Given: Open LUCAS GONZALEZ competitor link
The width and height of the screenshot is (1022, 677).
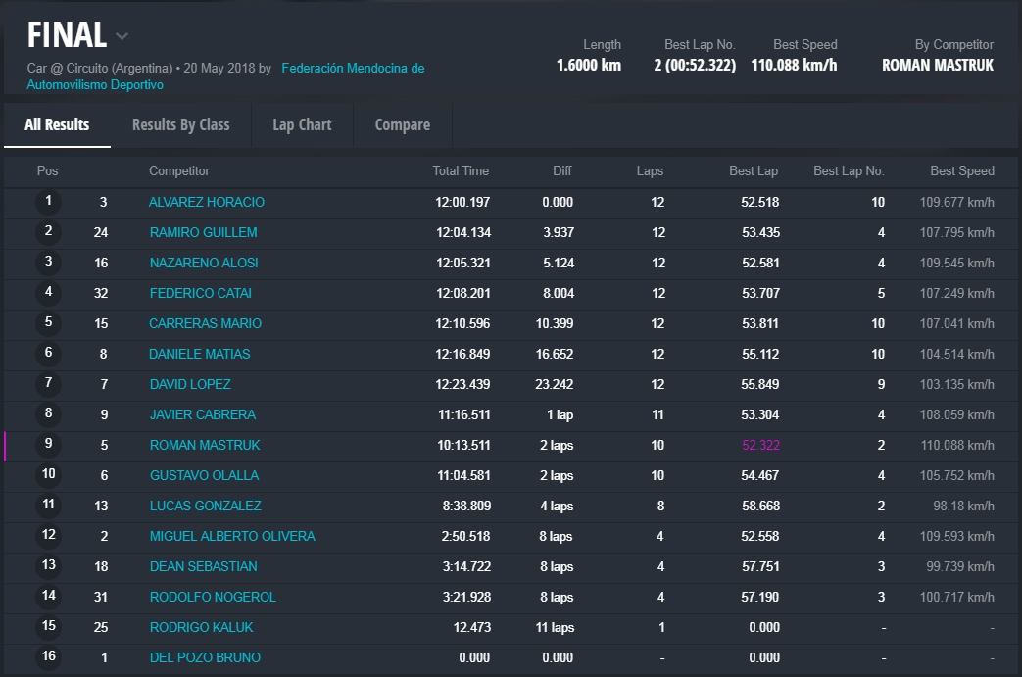Looking at the screenshot, I should pyautogui.click(x=205, y=507).
